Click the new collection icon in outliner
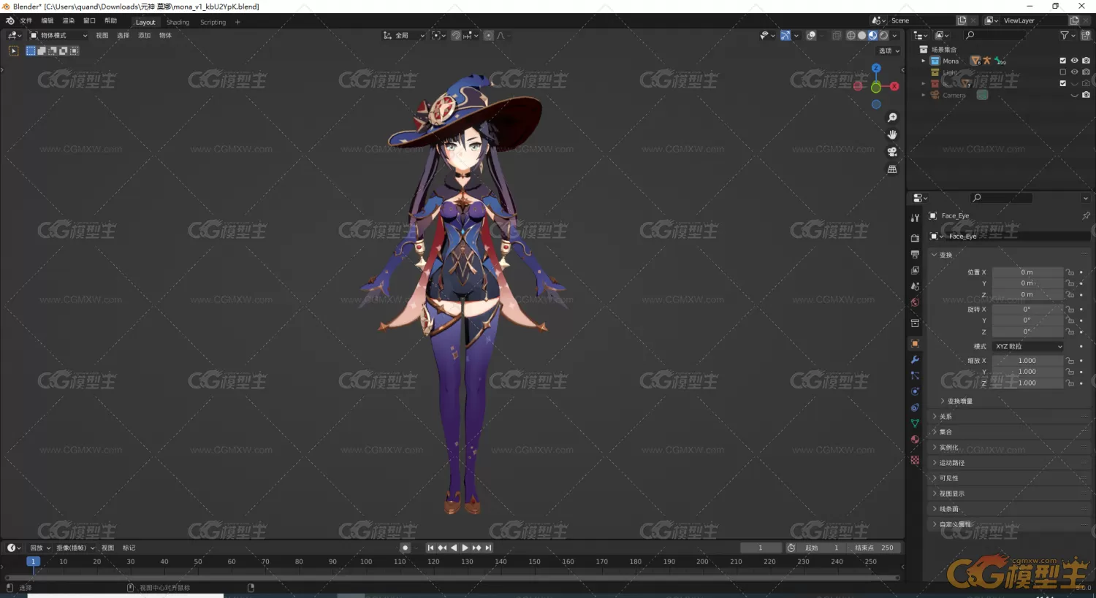Image resolution: width=1096 pixels, height=598 pixels. click(x=1086, y=35)
